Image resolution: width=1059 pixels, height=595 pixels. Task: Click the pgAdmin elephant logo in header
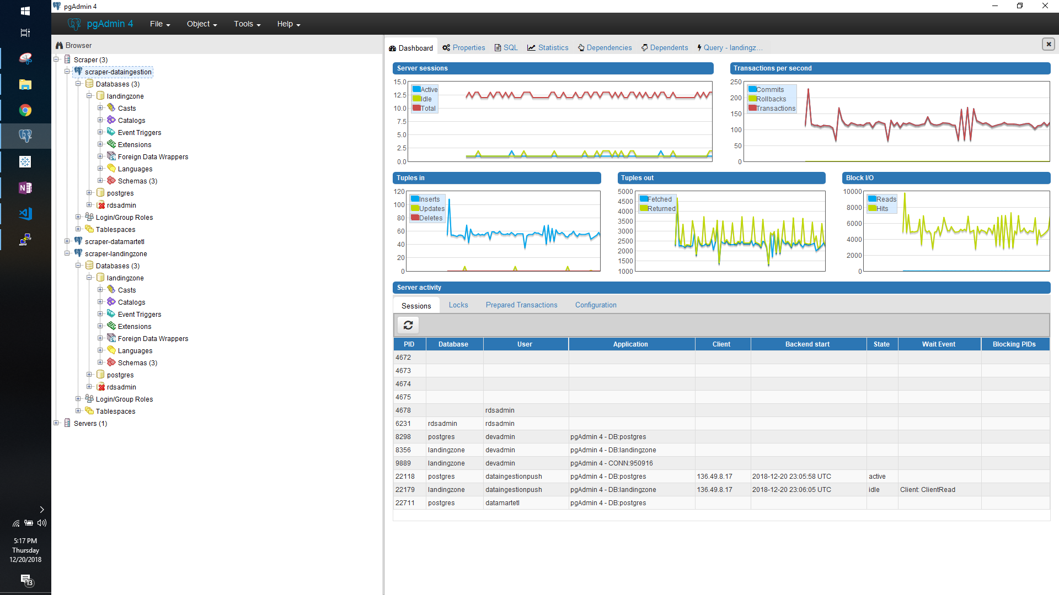pyautogui.click(x=74, y=24)
